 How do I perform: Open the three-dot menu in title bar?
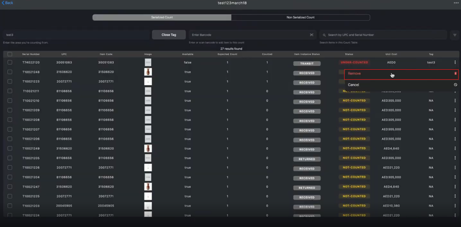[456, 3]
